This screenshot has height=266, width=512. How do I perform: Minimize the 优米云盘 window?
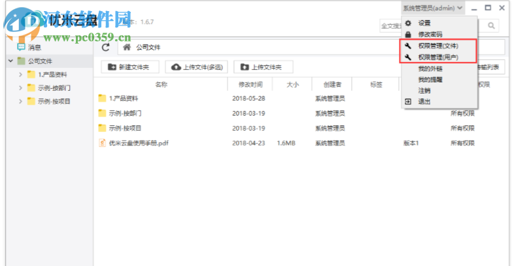click(474, 8)
